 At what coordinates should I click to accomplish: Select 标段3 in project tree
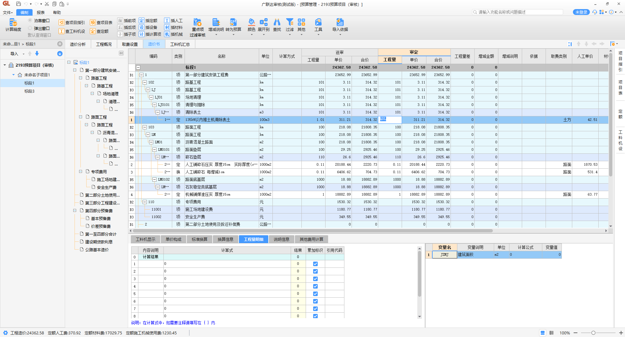[29, 91]
